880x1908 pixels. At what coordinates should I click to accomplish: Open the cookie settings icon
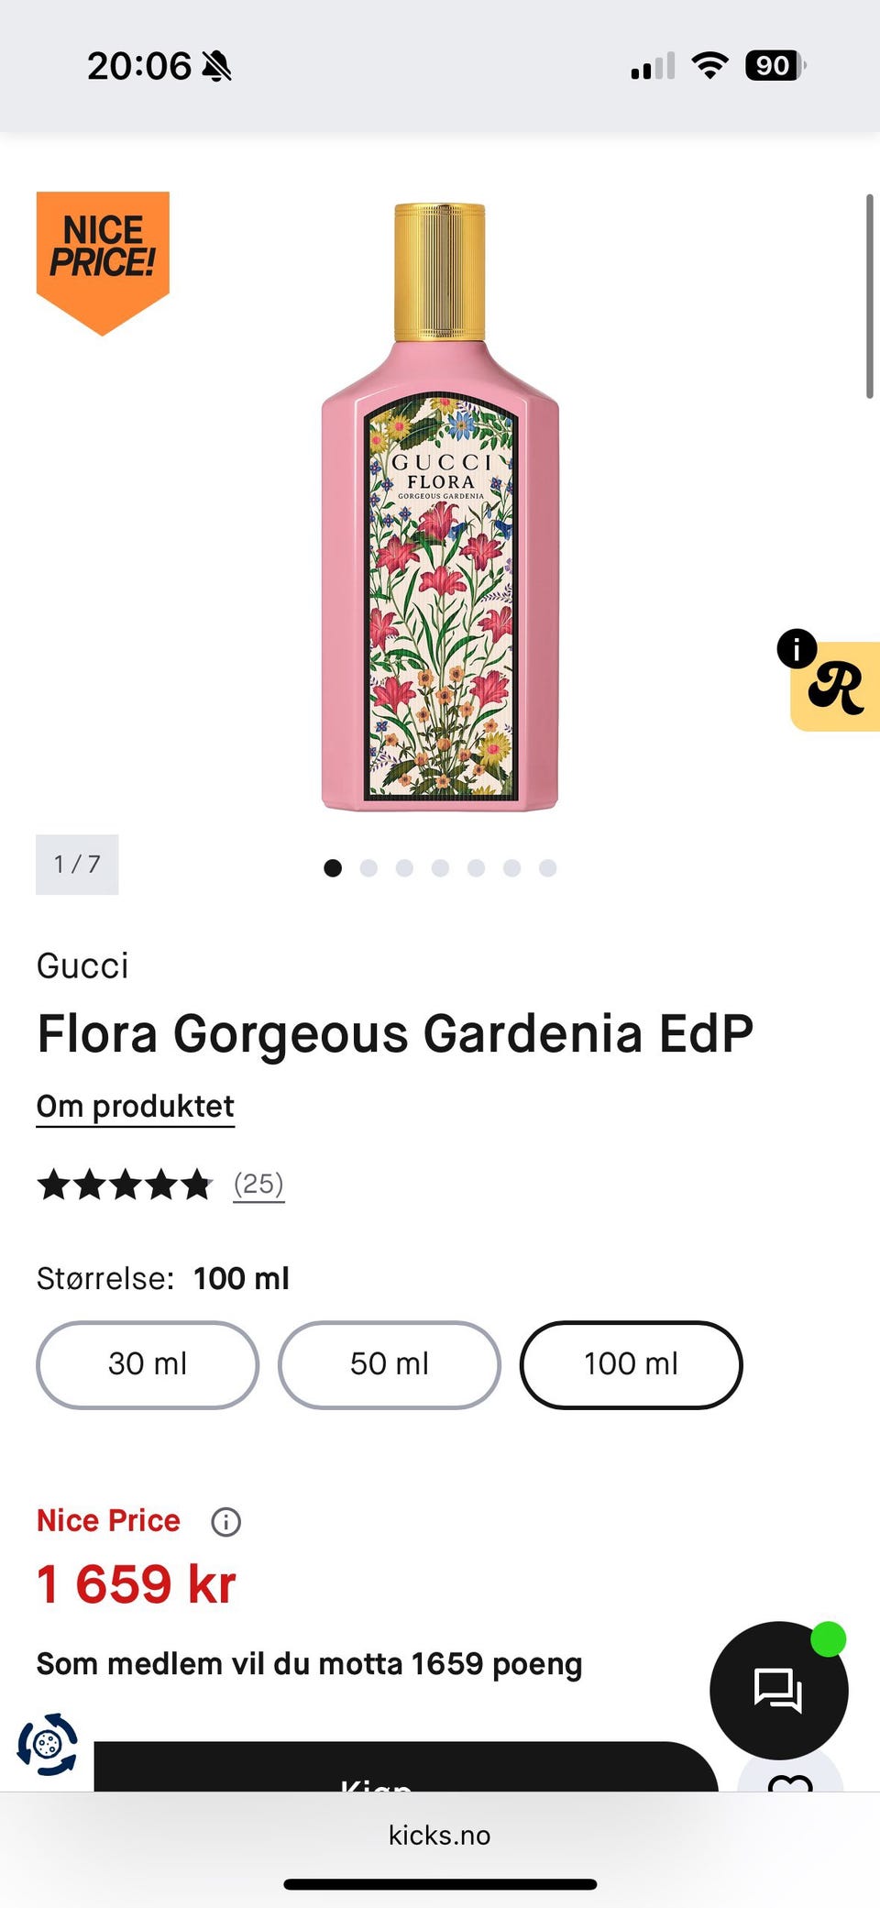tap(48, 1744)
